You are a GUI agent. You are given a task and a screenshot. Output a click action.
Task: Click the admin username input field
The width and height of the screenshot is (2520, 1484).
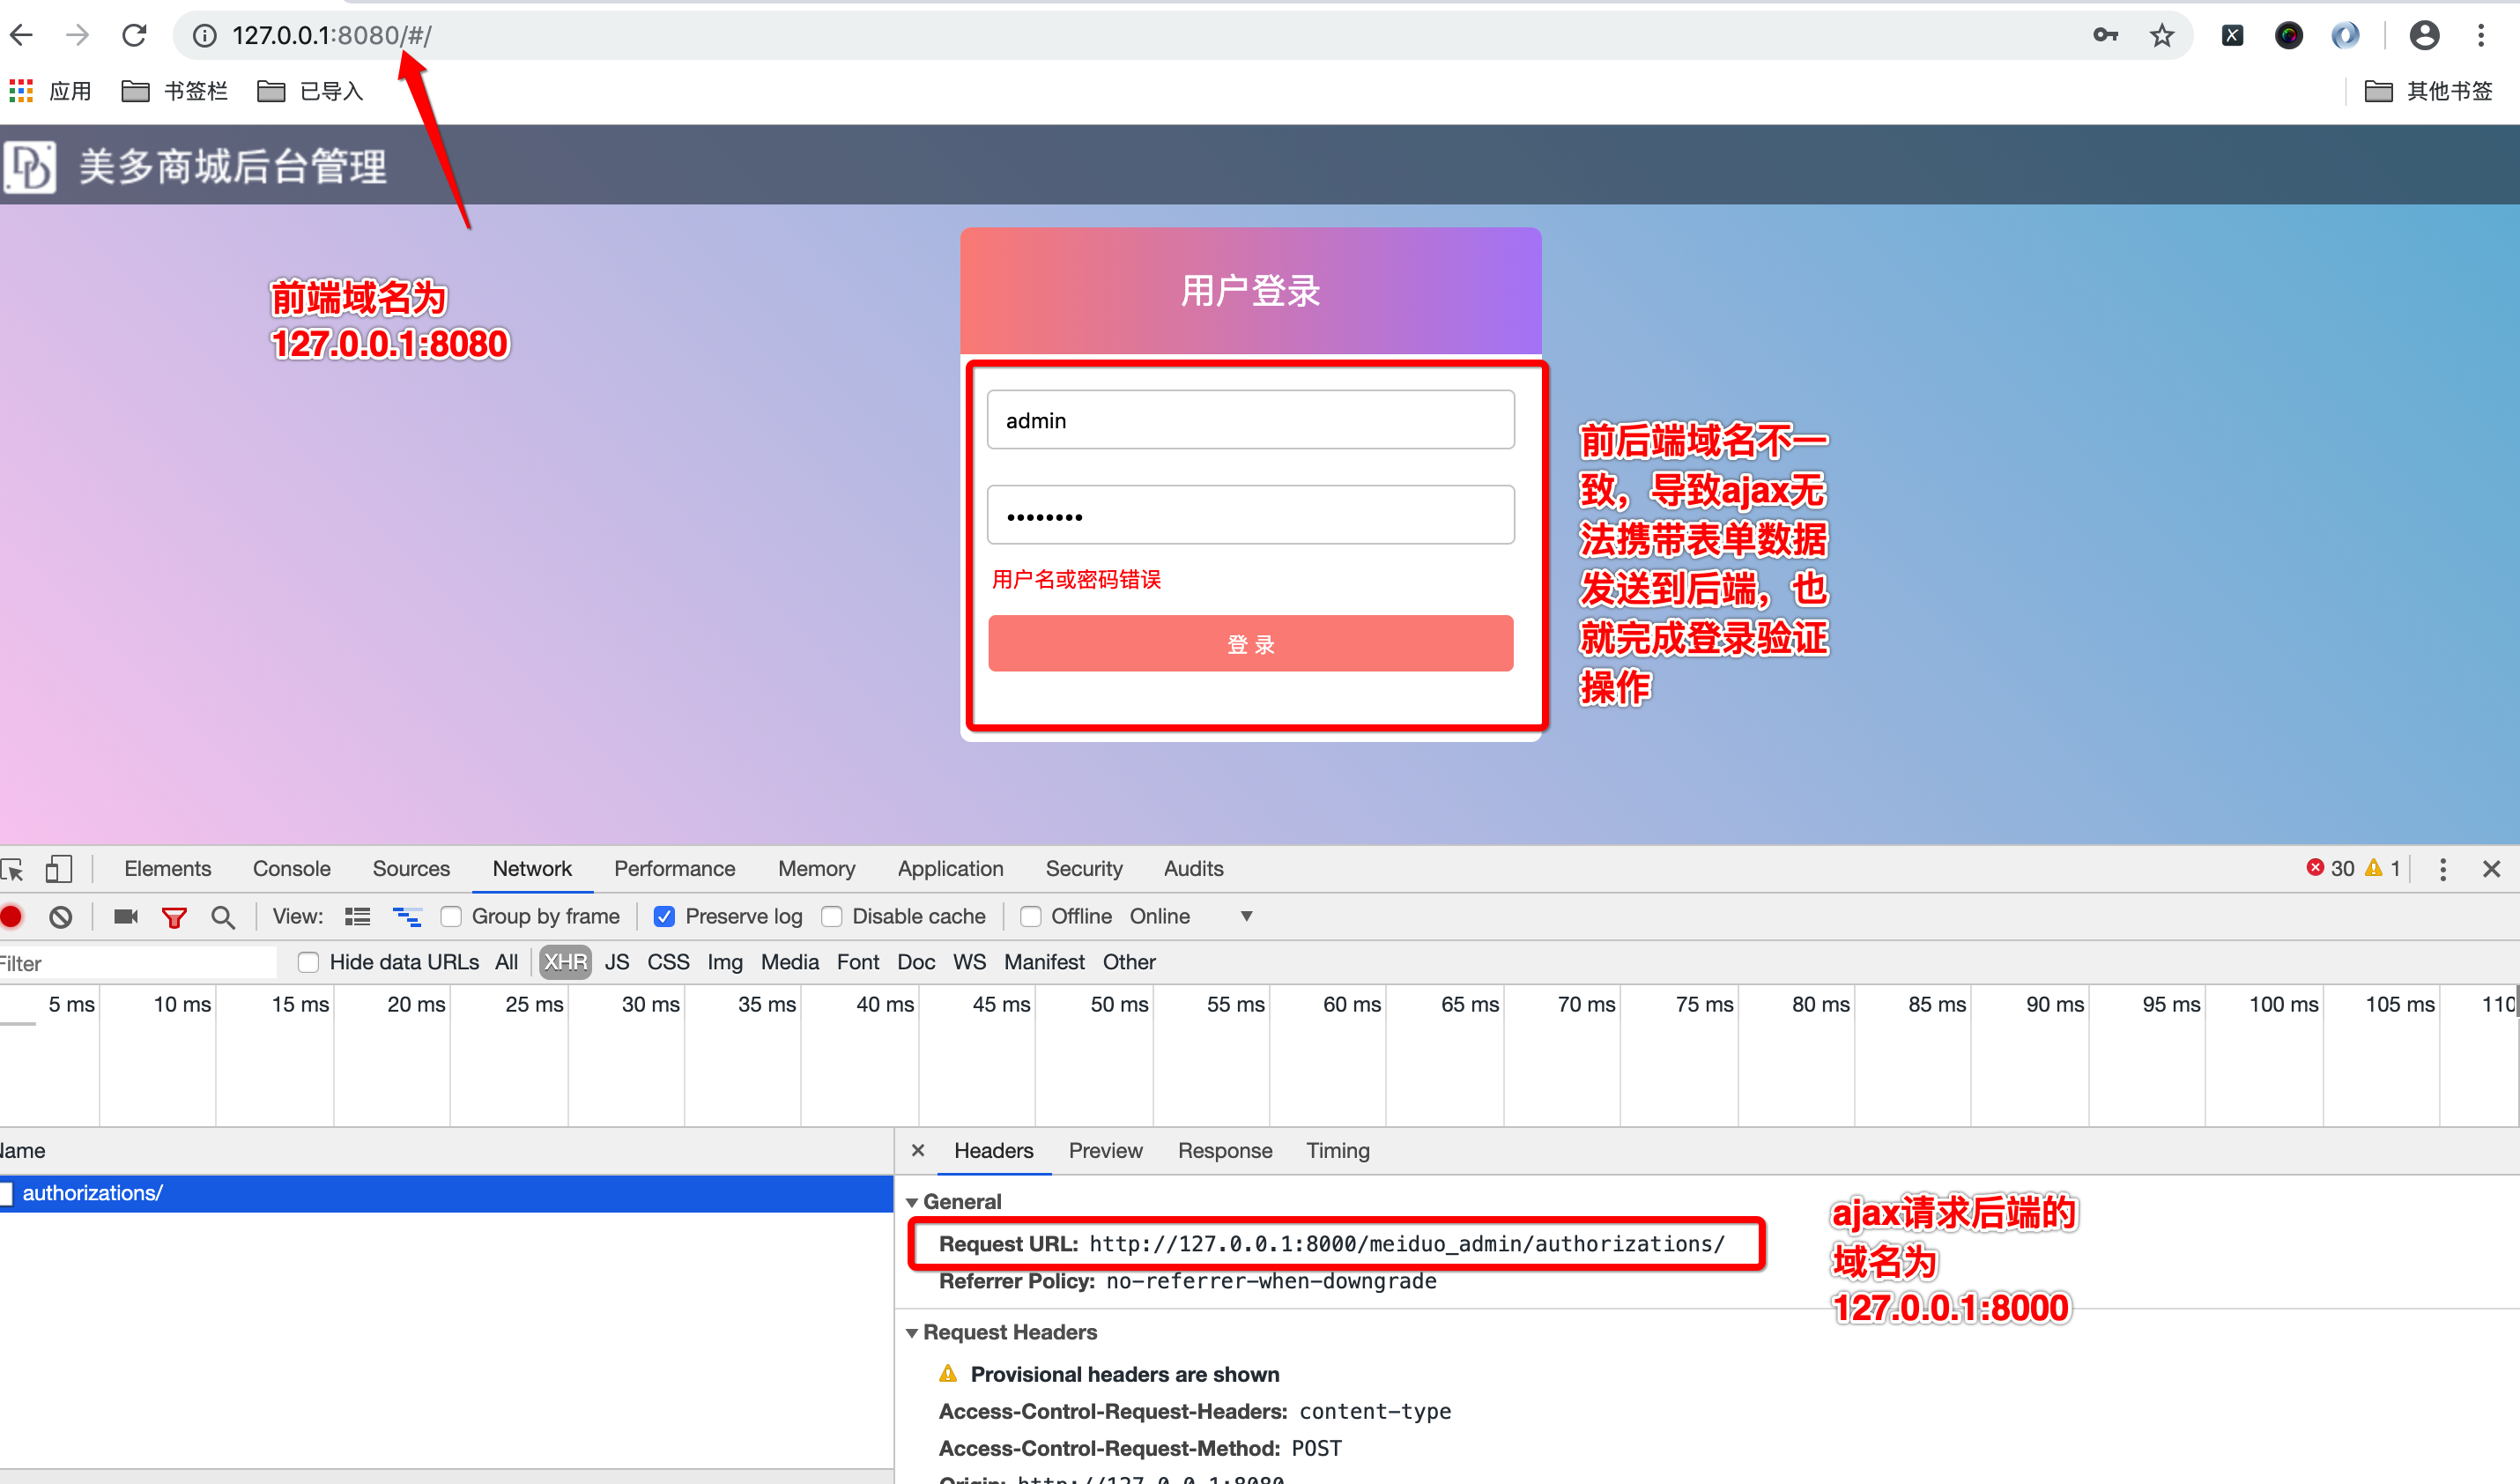point(1250,420)
